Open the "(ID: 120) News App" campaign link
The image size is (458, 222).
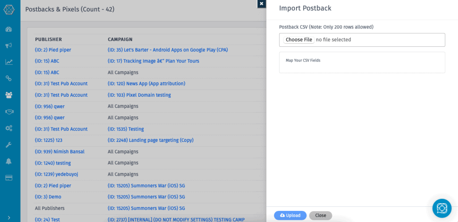146,83
